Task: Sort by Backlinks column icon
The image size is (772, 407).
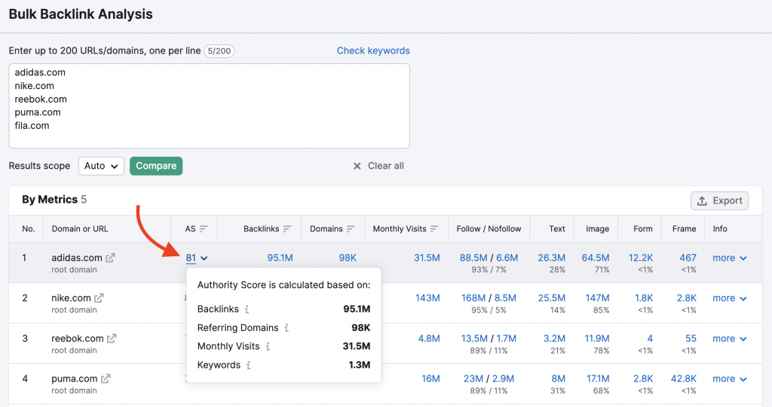Action: [x=287, y=229]
